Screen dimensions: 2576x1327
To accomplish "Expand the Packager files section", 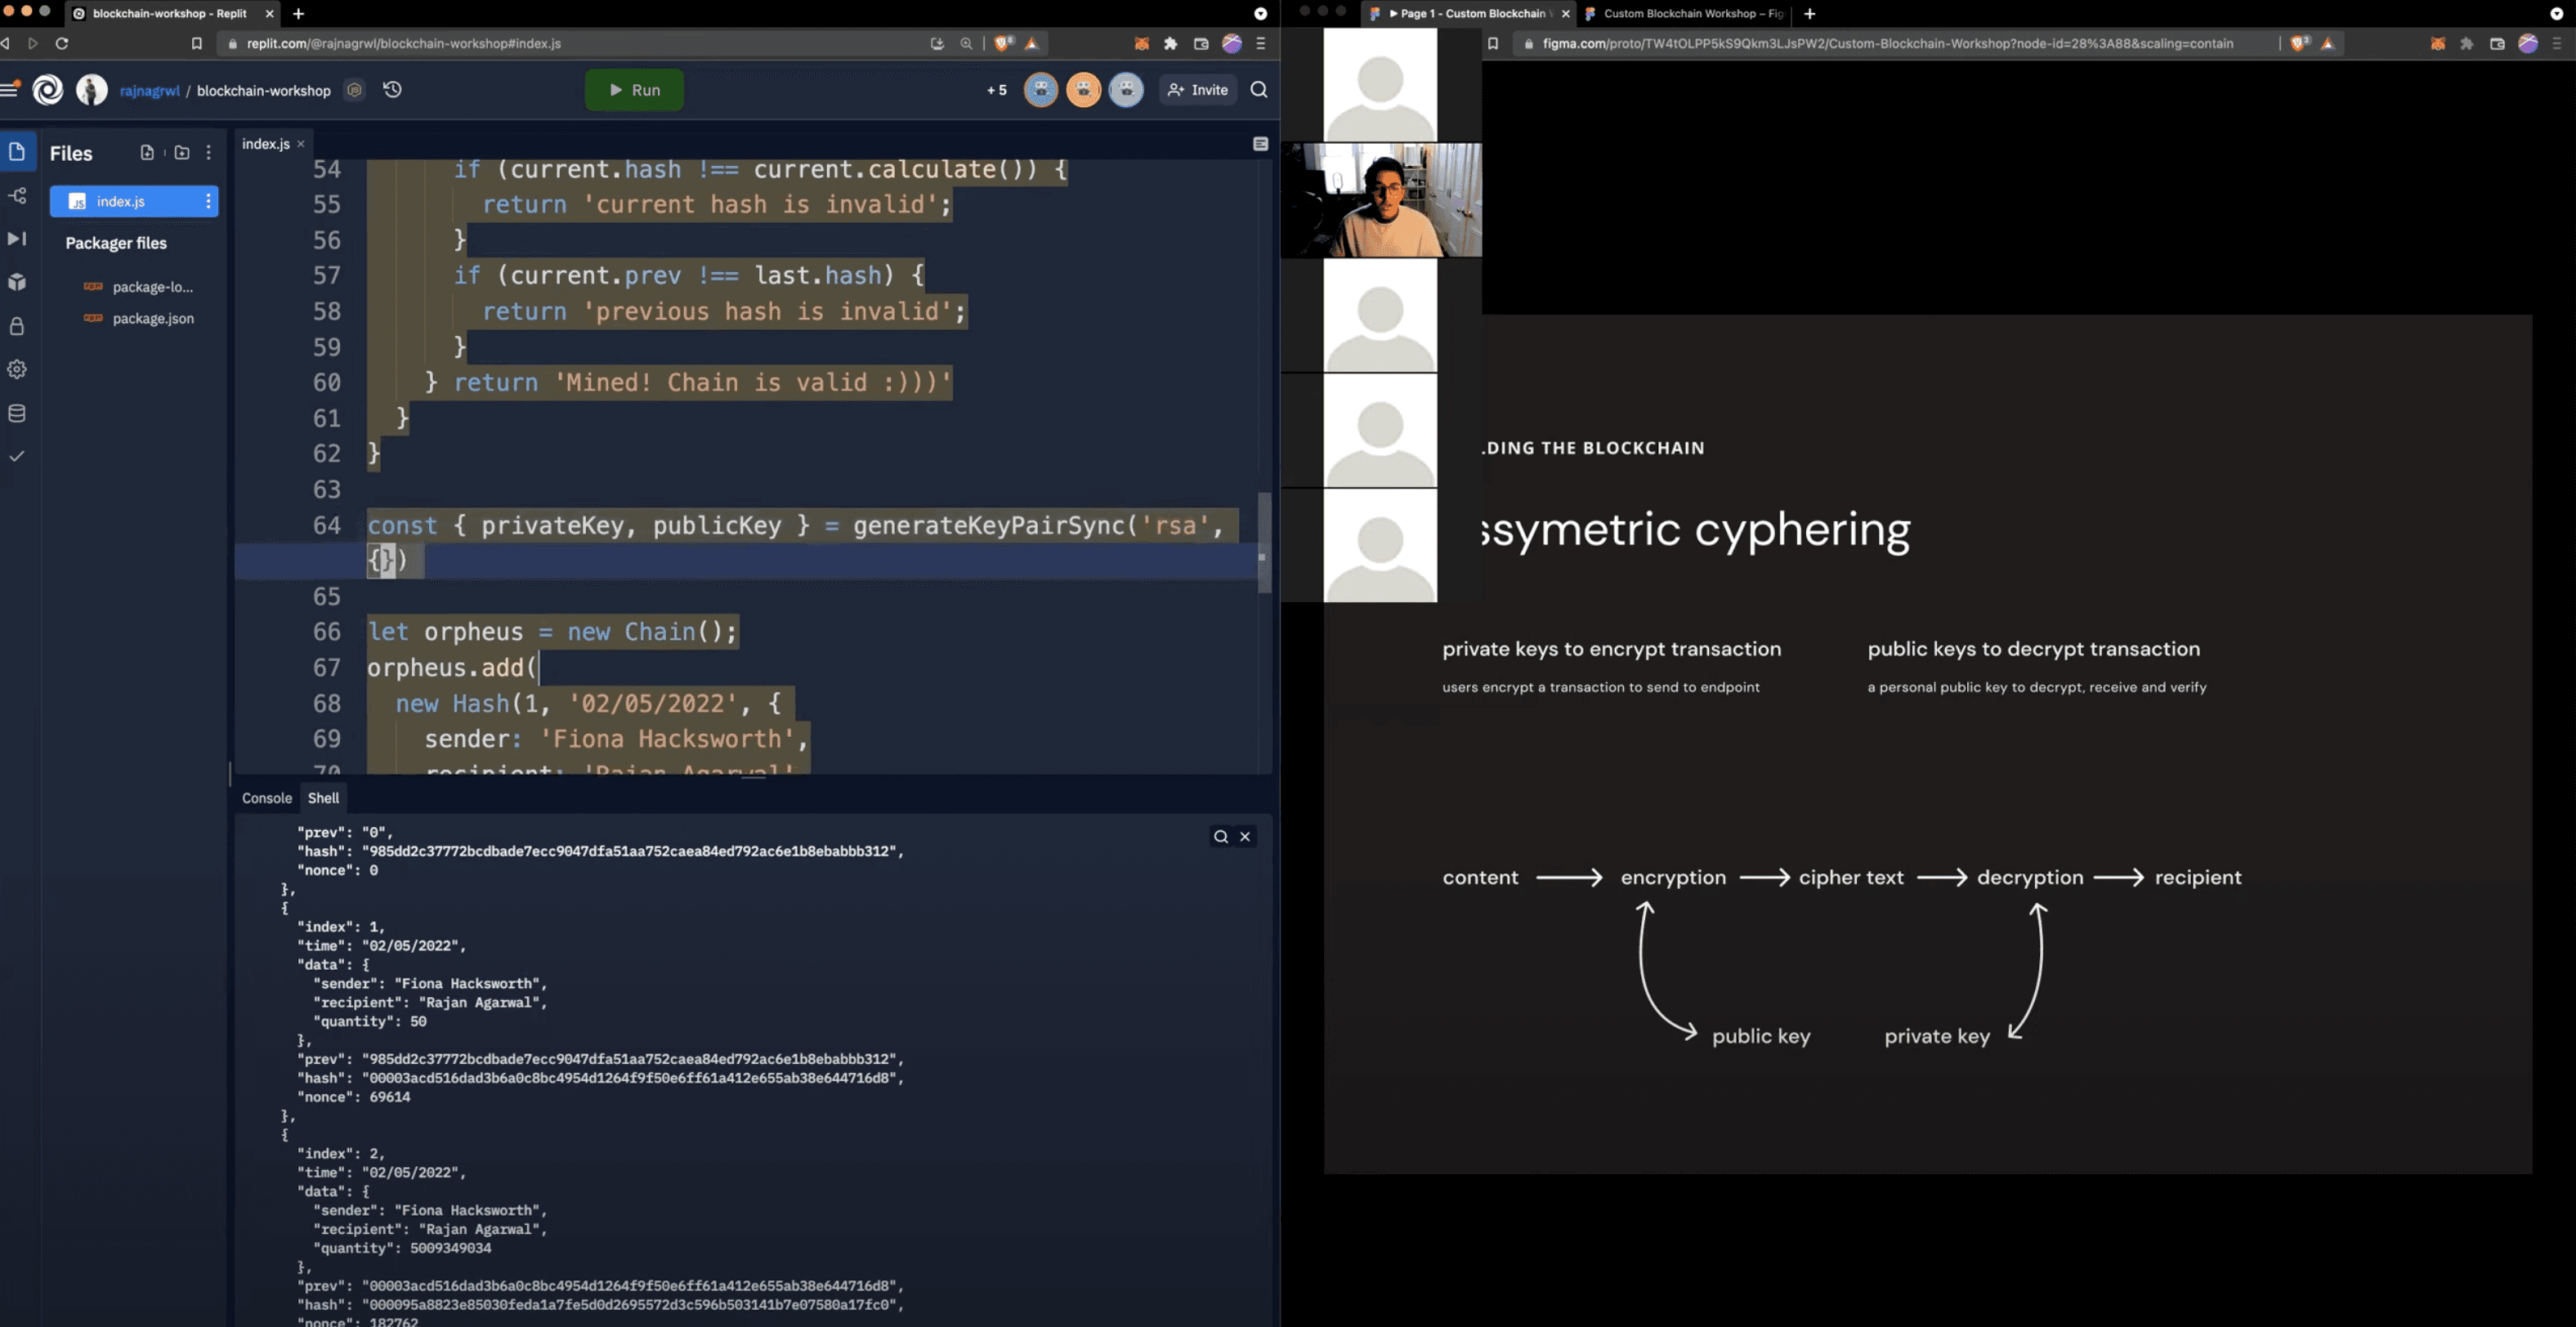I will tap(117, 244).
